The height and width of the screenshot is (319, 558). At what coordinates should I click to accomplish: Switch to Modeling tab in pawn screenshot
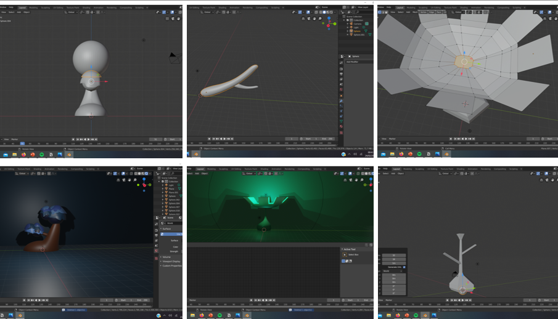(x=33, y=7)
